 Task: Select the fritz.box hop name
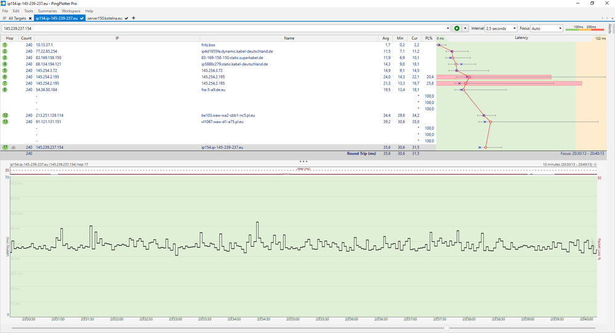click(208, 45)
